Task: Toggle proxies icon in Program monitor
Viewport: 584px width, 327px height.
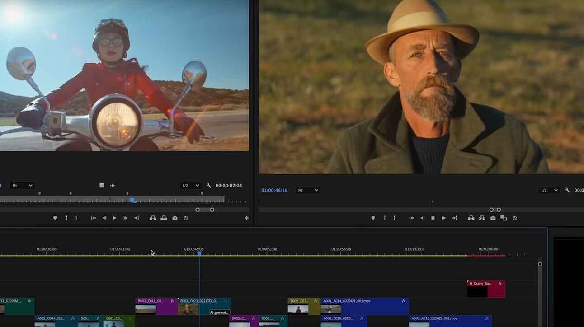Action: click(x=514, y=218)
